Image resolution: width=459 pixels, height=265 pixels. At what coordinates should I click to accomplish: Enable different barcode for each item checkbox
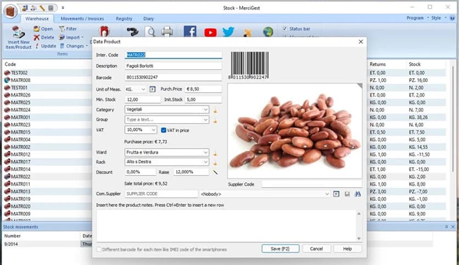(99, 249)
